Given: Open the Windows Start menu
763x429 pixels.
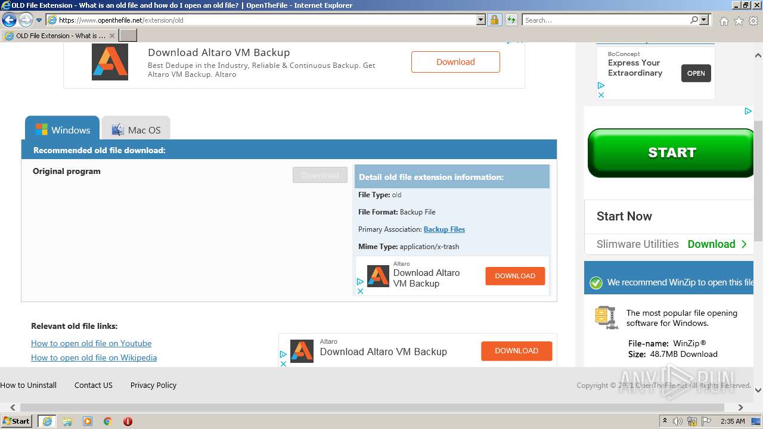Looking at the screenshot, I should [x=17, y=421].
